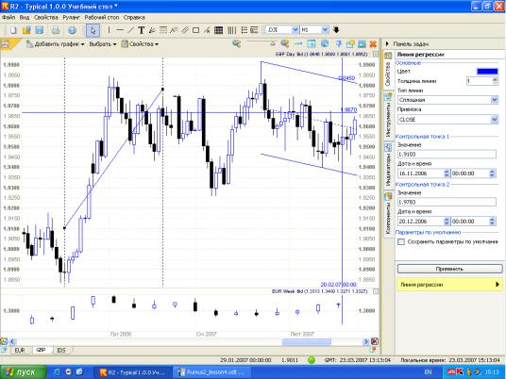Click the date field 16.11.2006
506x379 pixels.
[x=423, y=173]
